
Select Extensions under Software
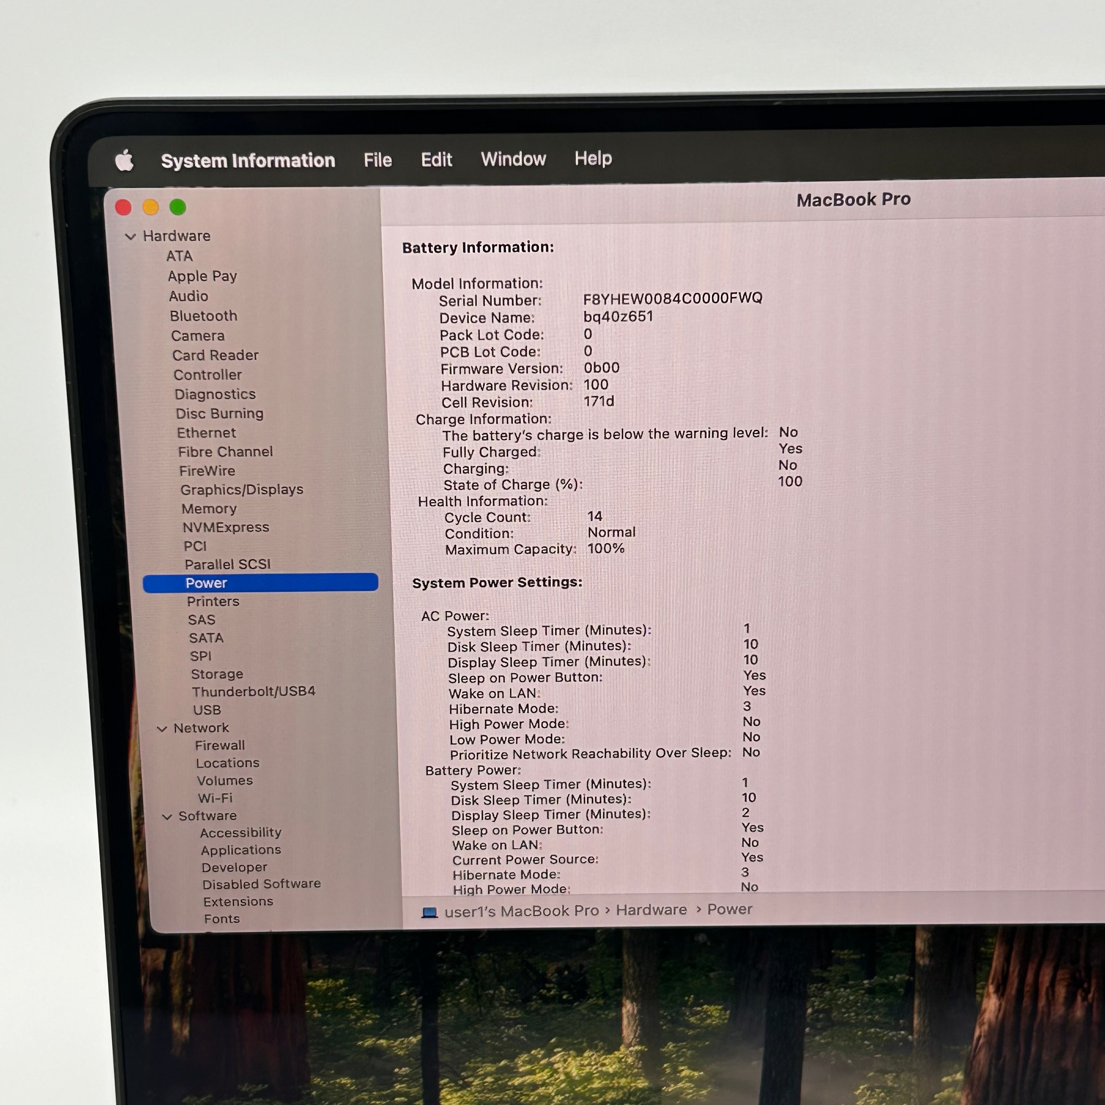(239, 902)
